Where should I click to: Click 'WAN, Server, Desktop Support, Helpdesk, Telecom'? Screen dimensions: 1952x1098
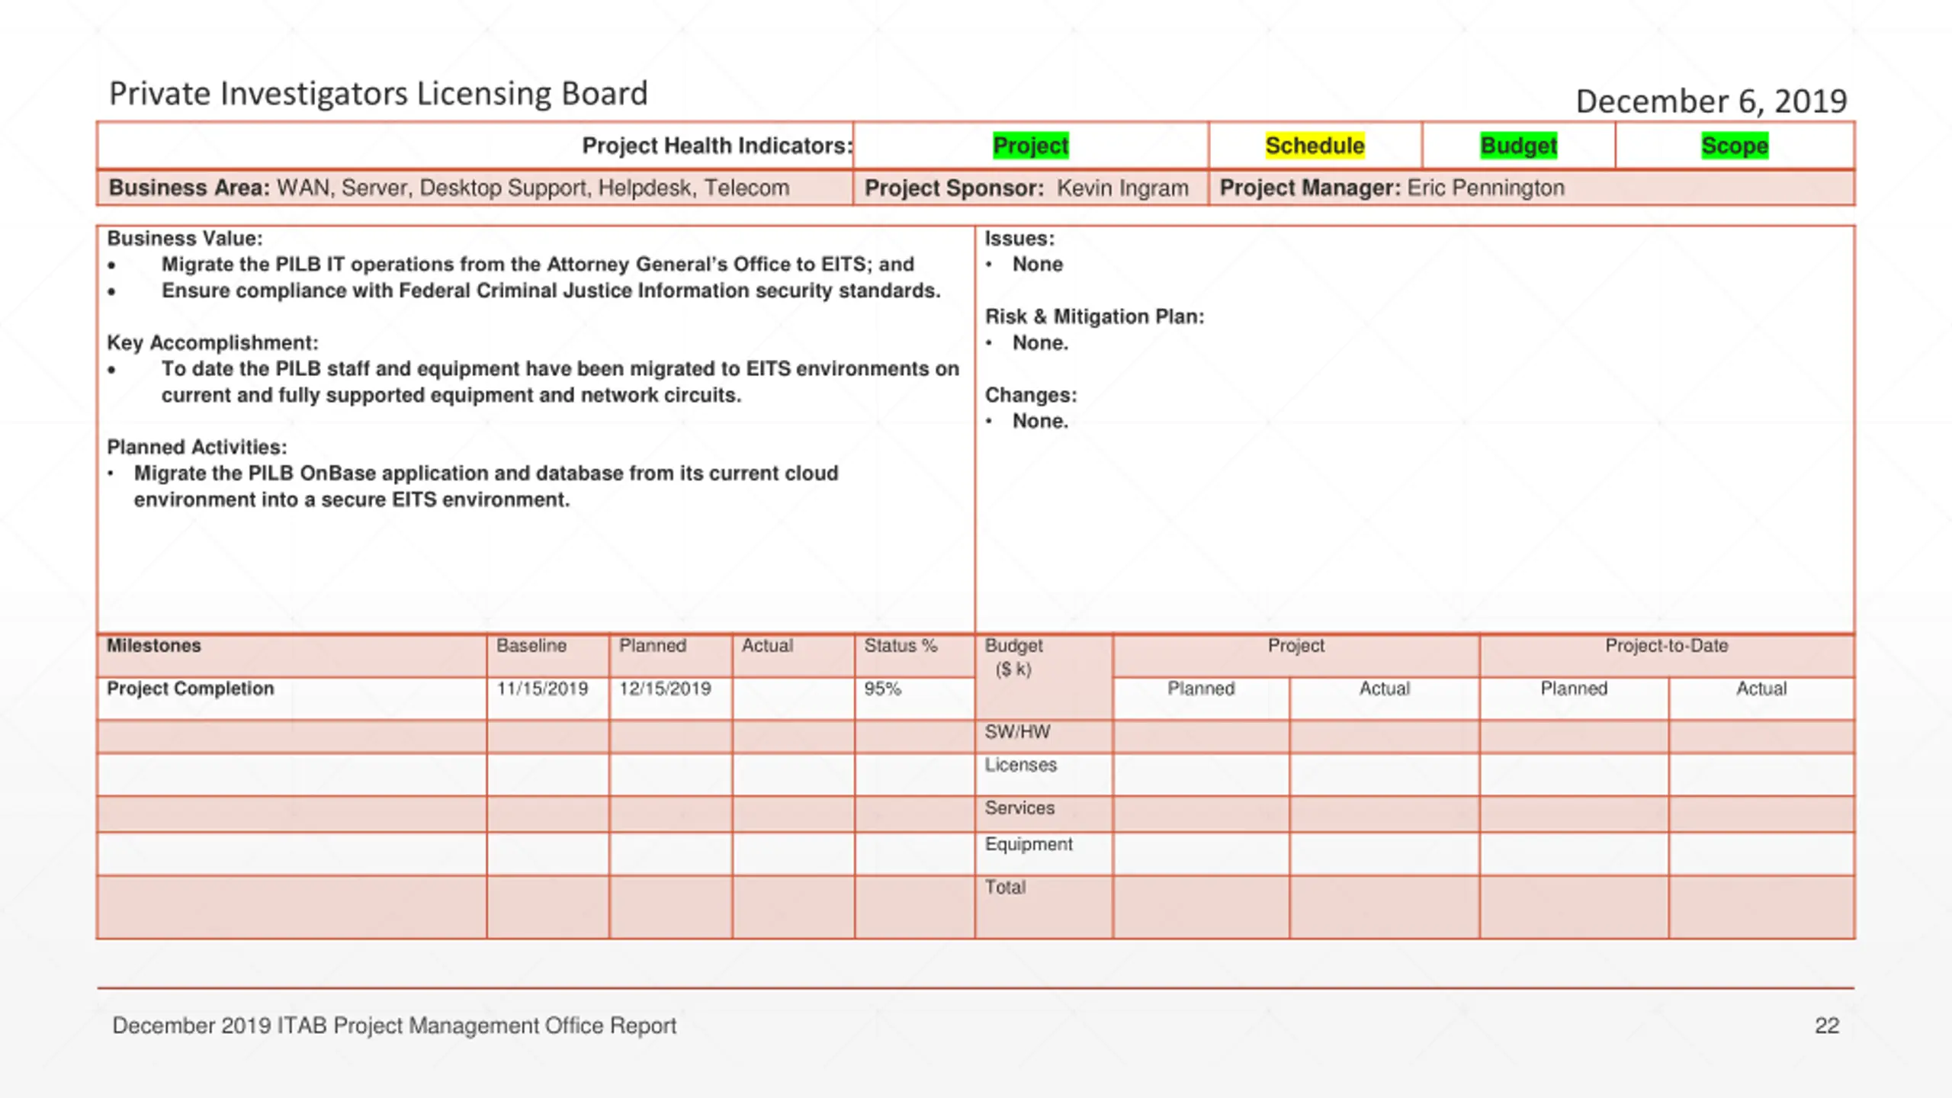point(533,188)
